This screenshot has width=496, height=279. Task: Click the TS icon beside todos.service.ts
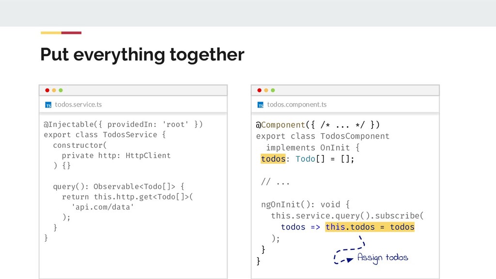(48, 105)
